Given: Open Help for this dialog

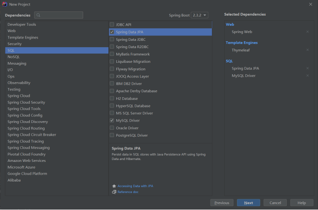Looking at the screenshot, I should pos(301,203).
